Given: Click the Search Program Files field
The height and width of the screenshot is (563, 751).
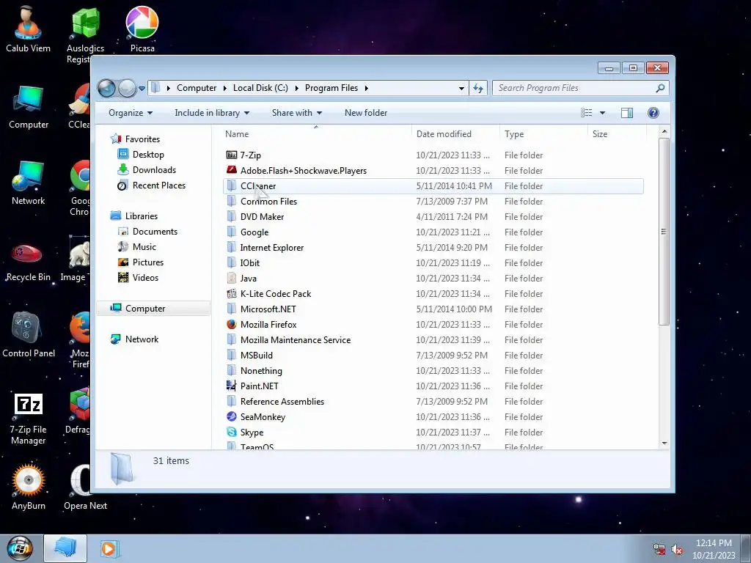Looking at the screenshot, I should (x=575, y=88).
